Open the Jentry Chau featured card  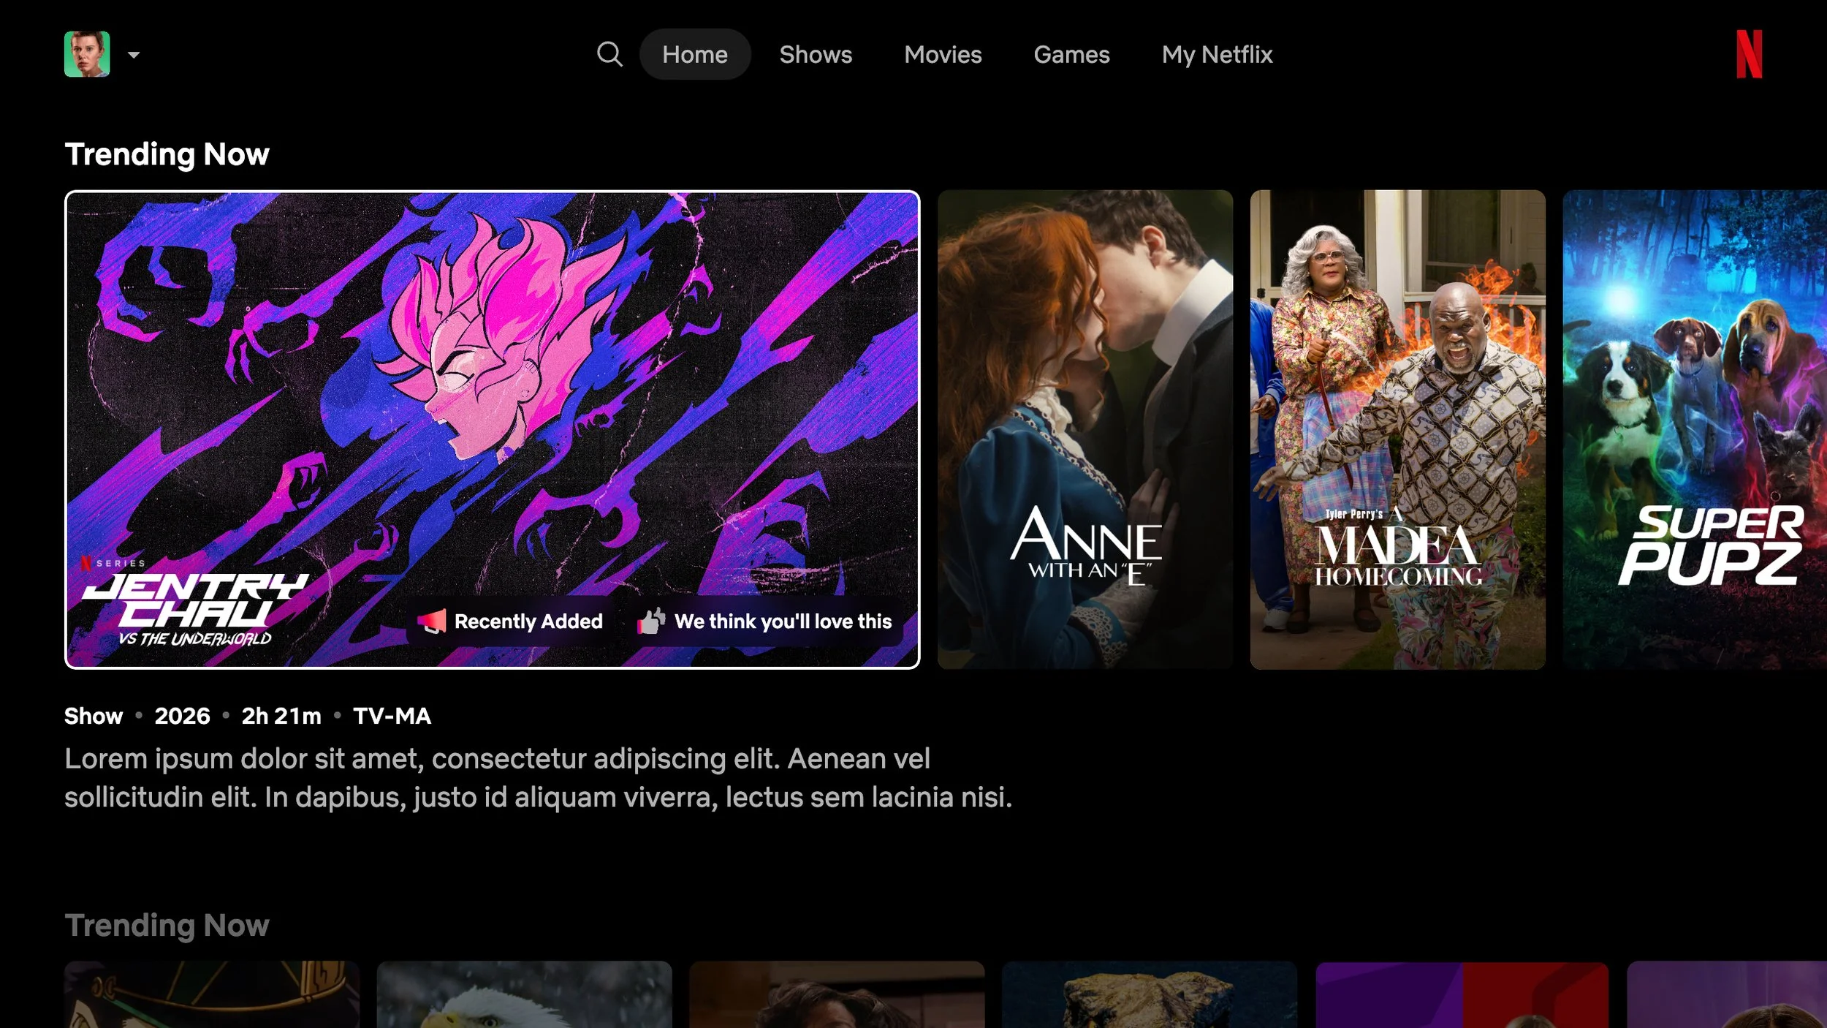click(x=492, y=430)
